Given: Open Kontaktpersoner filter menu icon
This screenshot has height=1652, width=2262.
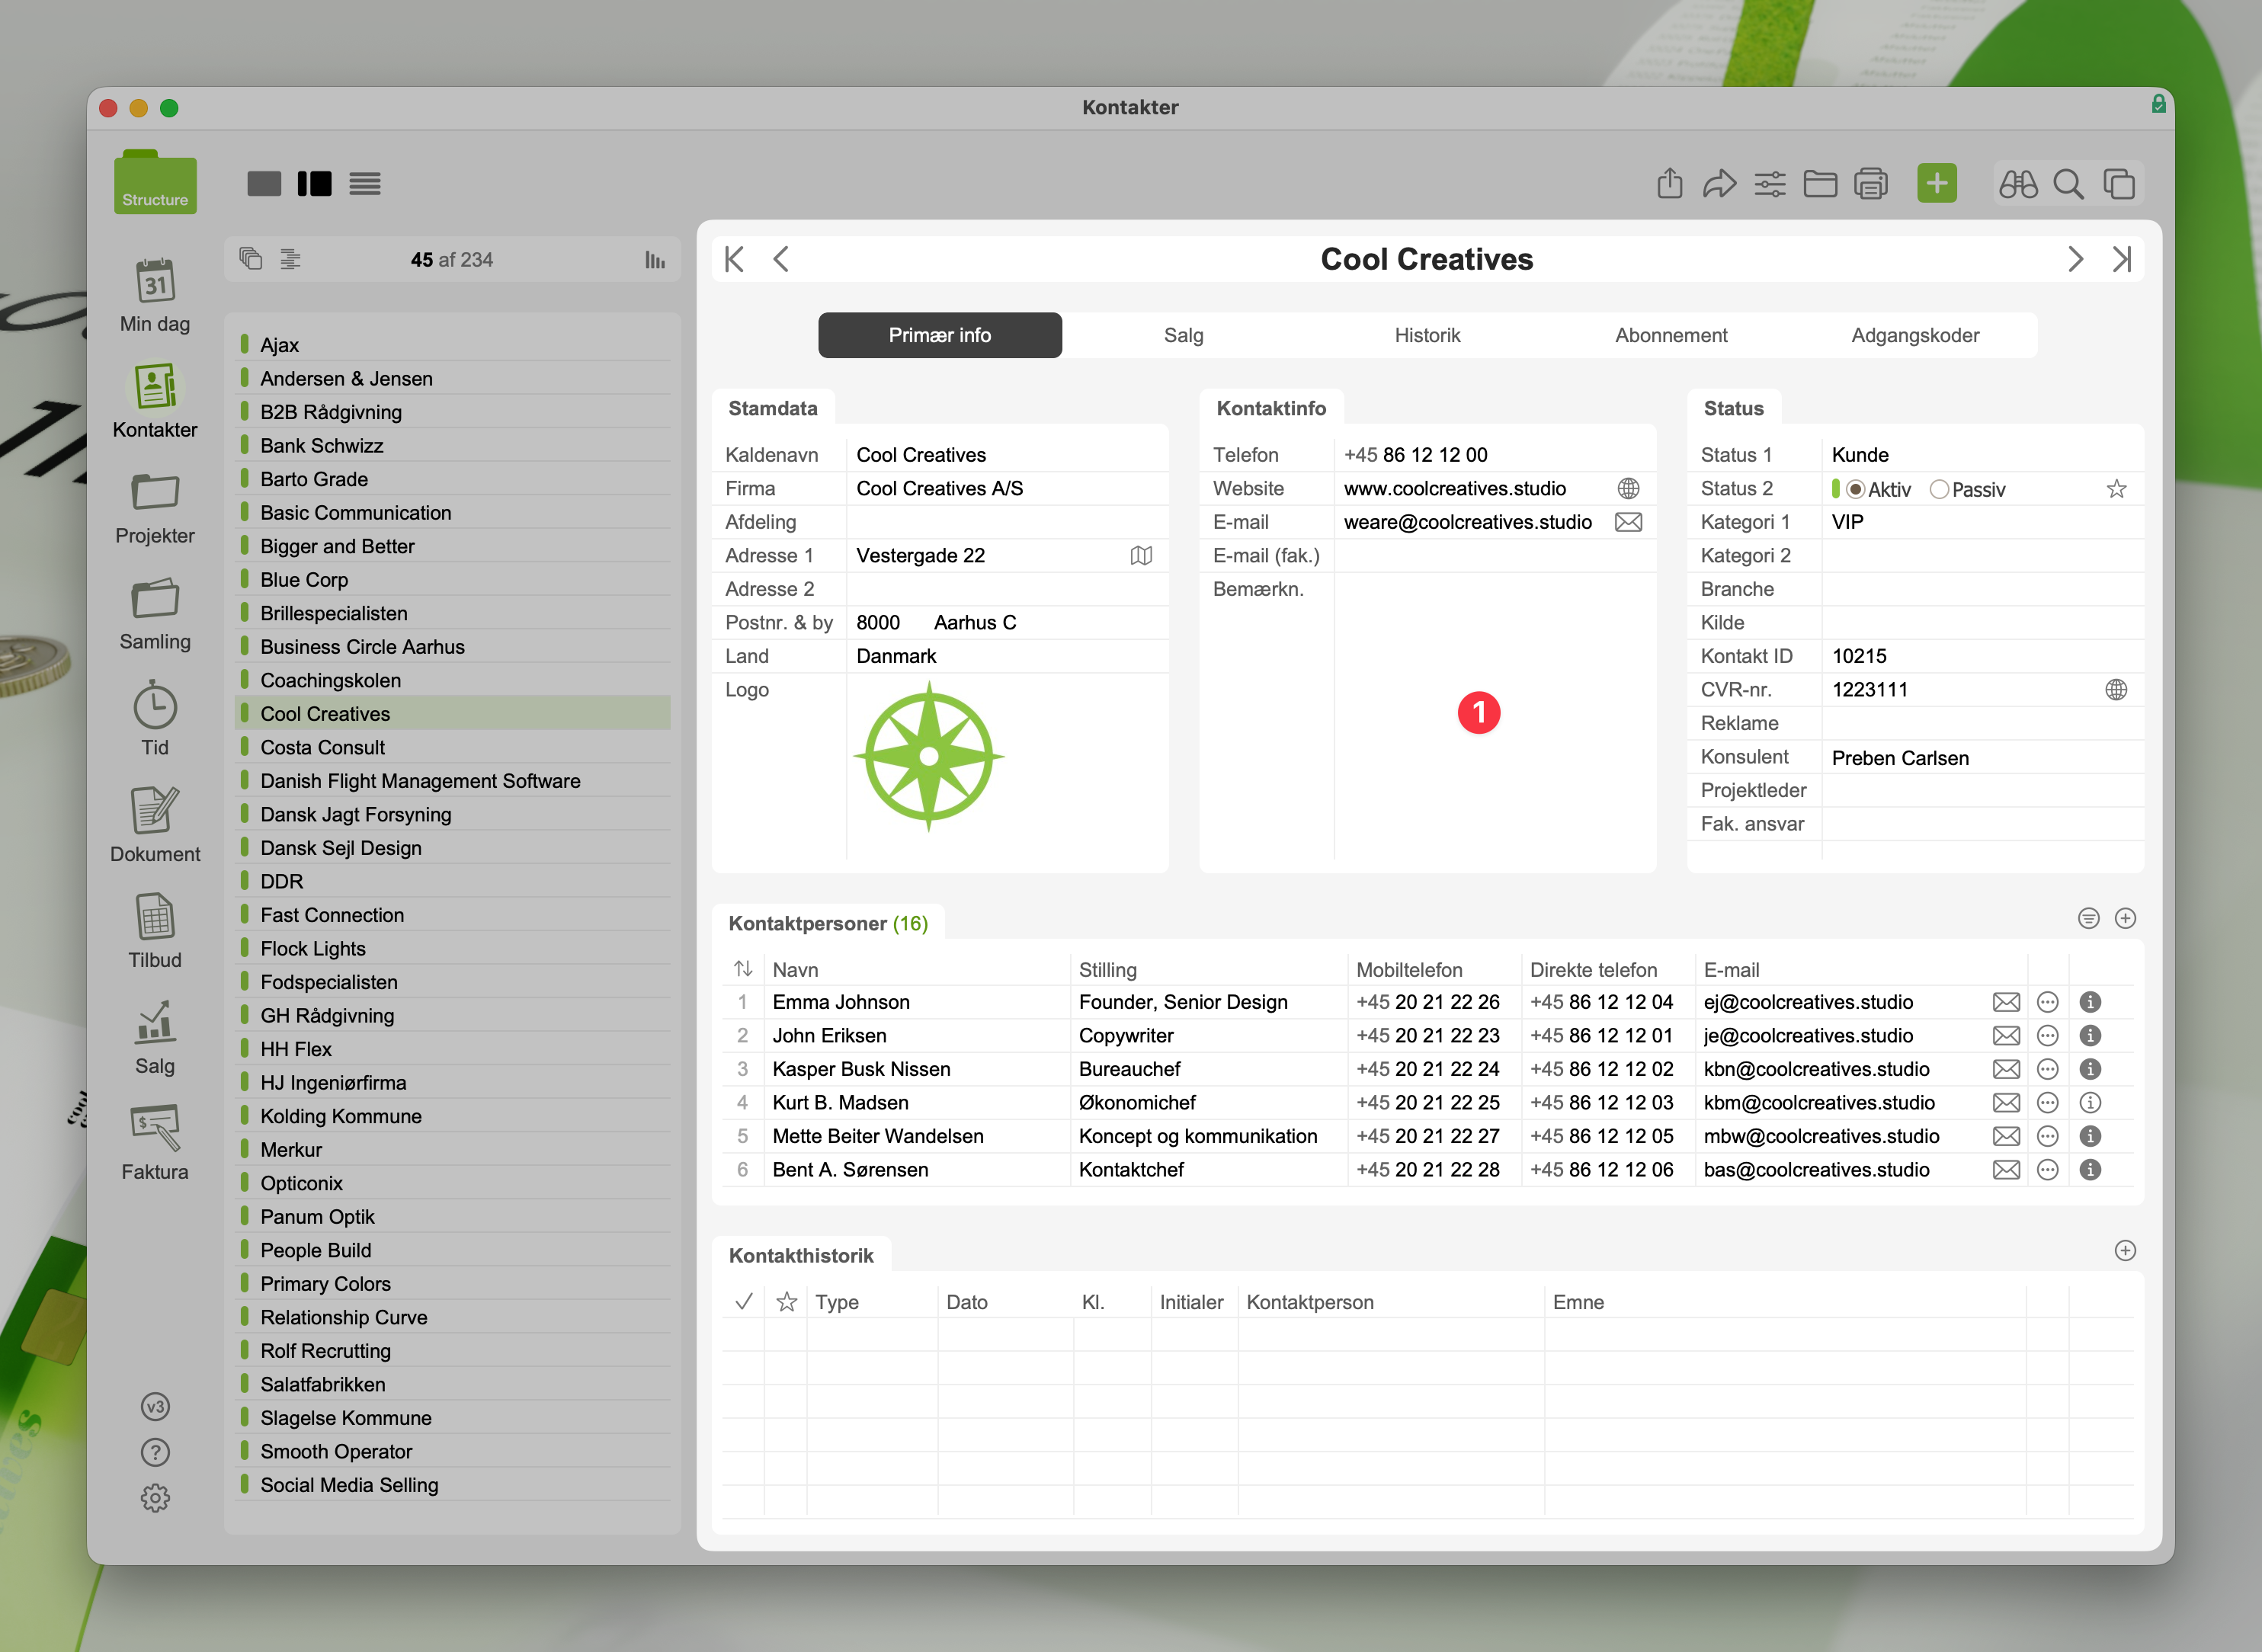Looking at the screenshot, I should [2088, 918].
